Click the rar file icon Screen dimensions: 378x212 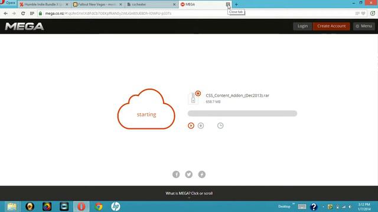pos(193,98)
